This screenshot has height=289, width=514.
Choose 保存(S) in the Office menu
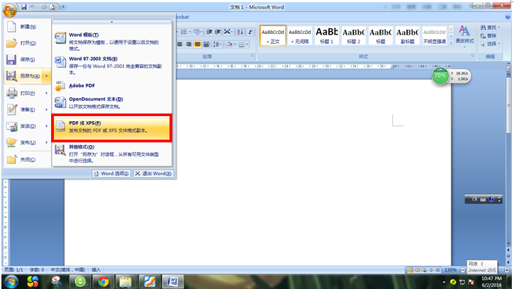click(28, 59)
